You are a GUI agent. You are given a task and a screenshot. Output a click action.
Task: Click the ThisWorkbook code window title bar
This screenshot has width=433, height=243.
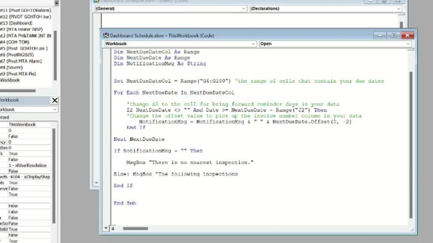point(237,35)
